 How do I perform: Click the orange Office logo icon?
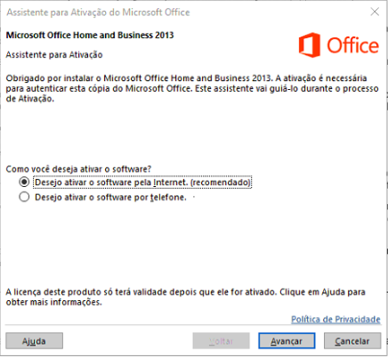click(310, 45)
